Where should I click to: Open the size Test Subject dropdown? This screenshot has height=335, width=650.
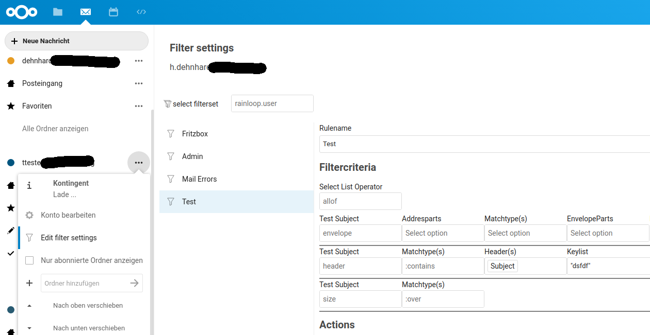[x=361, y=299]
